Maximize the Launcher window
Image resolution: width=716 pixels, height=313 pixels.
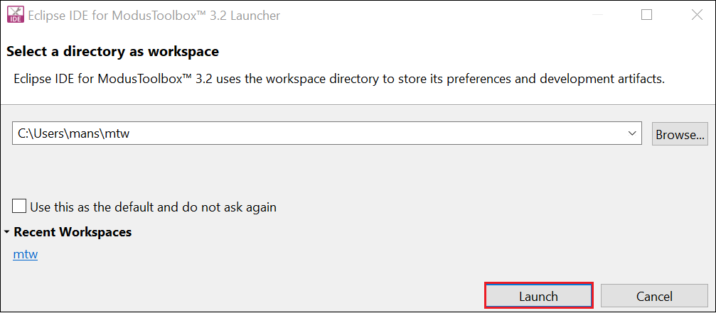coord(646,15)
